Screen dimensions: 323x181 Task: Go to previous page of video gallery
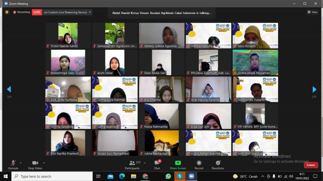(x=9, y=89)
